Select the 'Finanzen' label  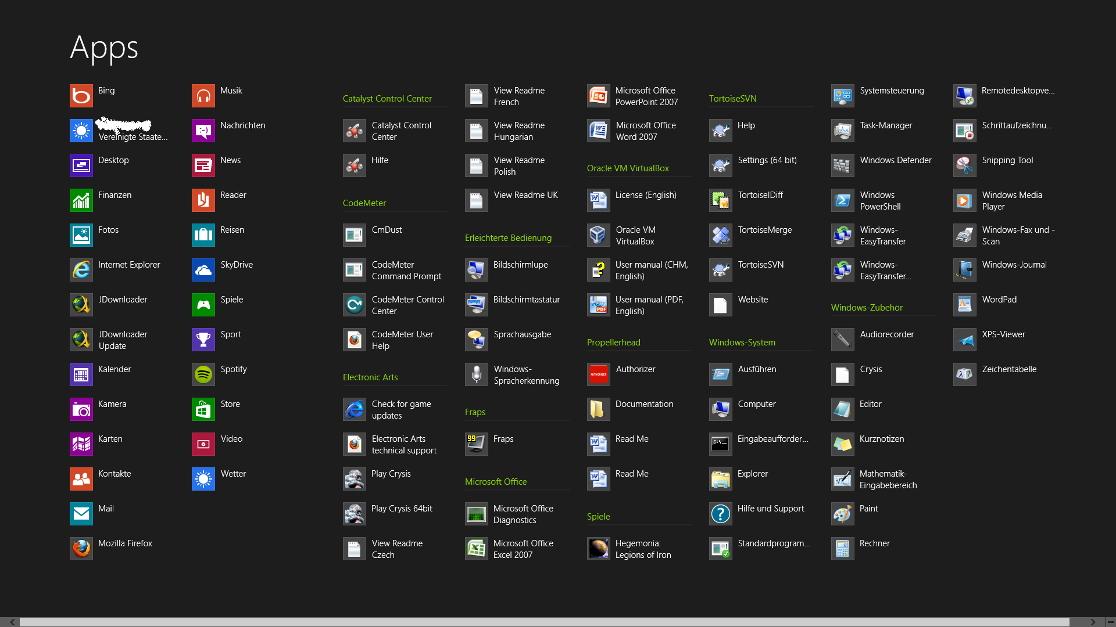[x=115, y=195]
